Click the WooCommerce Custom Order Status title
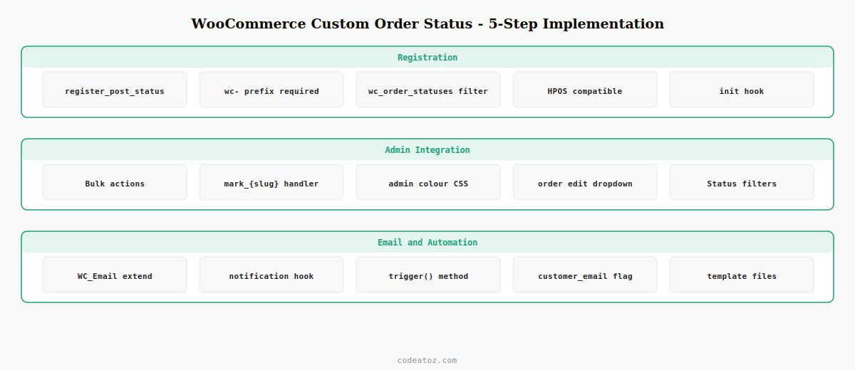 (427, 23)
